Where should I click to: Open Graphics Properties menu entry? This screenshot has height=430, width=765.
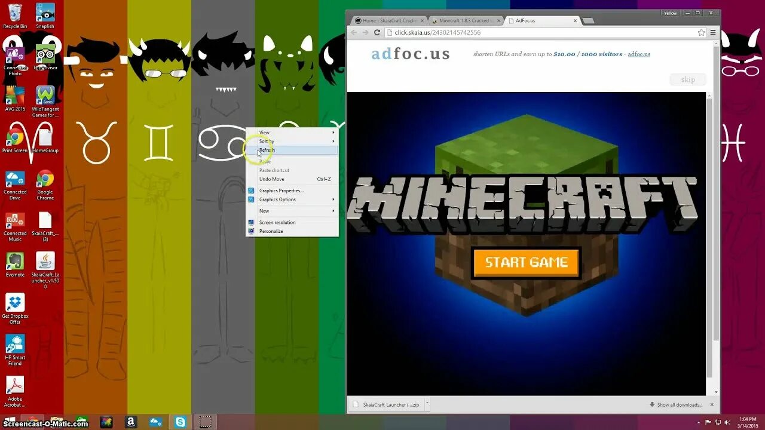click(x=292, y=191)
